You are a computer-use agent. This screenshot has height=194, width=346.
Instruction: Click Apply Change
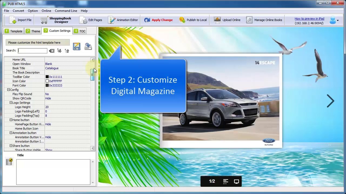coord(158,20)
